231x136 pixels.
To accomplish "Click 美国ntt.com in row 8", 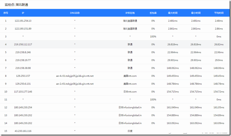I will coord(130,76).
